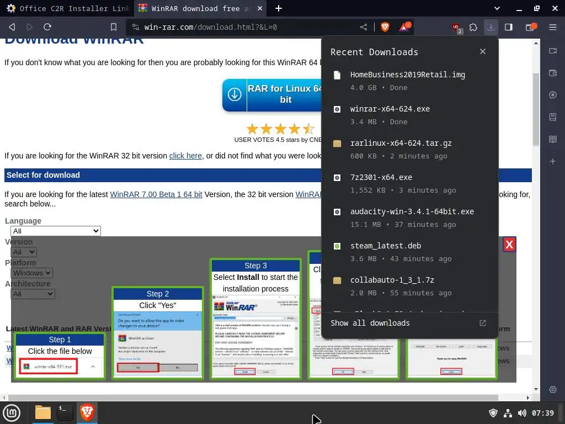Open a new tab
Viewport: 565px width, 424px height.
click(279, 8)
